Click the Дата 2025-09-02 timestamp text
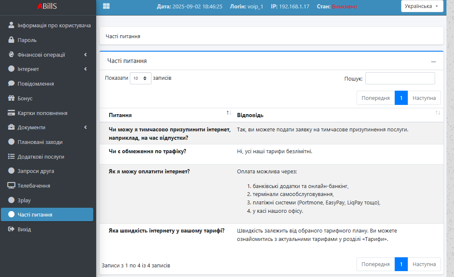 (x=190, y=6)
